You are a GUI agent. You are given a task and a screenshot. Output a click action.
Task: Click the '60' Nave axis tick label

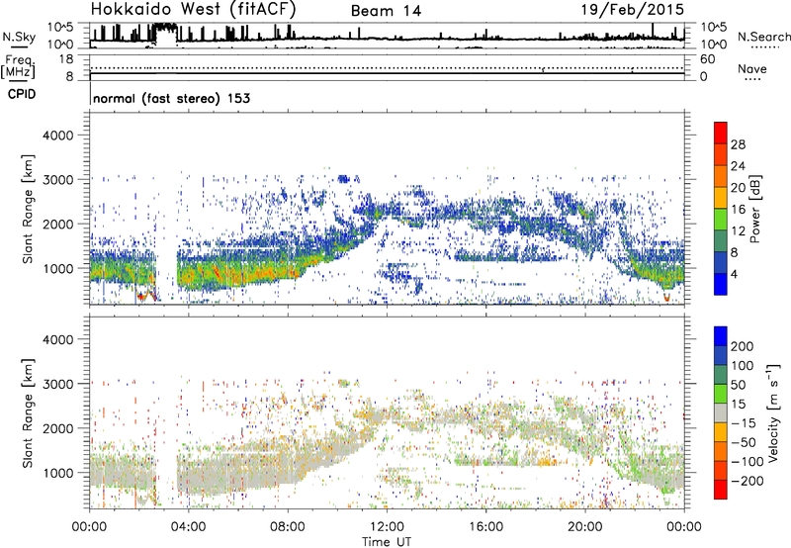tap(707, 59)
